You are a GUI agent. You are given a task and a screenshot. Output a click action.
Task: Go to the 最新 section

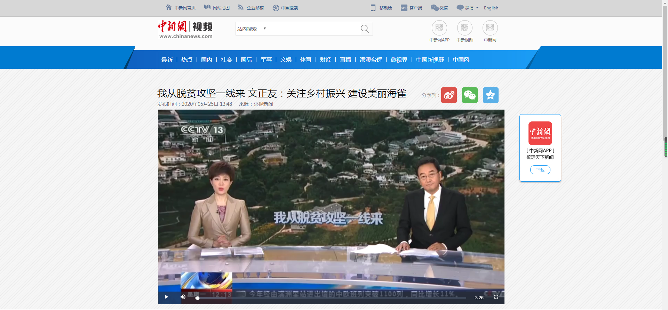point(167,59)
